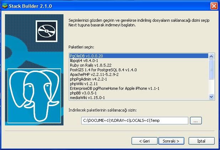Choose Ruby on Rails v1.8.5.22
This screenshot has width=220, height=150.
pyautogui.click(x=139, y=65)
